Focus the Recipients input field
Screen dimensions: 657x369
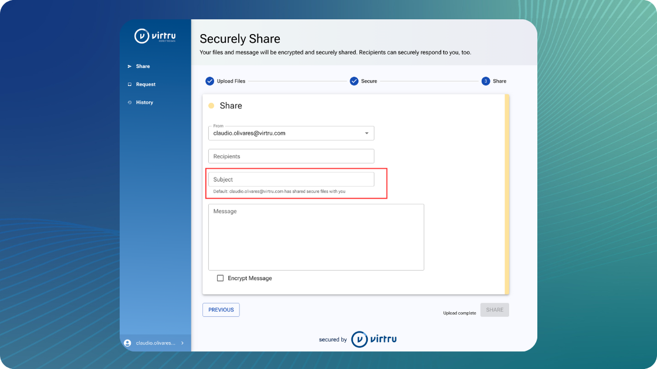[x=291, y=156]
